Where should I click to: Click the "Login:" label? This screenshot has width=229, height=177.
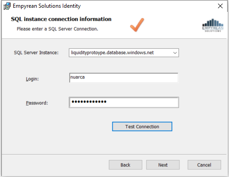(x=32, y=79)
